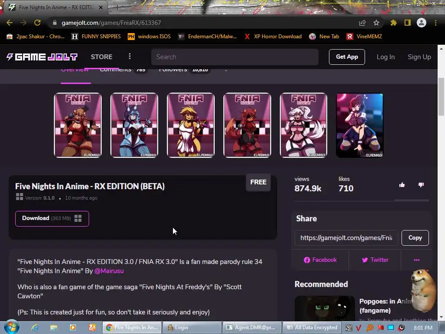The height and width of the screenshot is (334, 445).
Task: Open the 2pac Shakur bookmark
Action: pos(36,37)
